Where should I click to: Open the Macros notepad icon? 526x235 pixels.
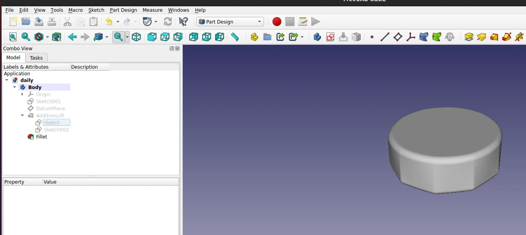point(303,22)
